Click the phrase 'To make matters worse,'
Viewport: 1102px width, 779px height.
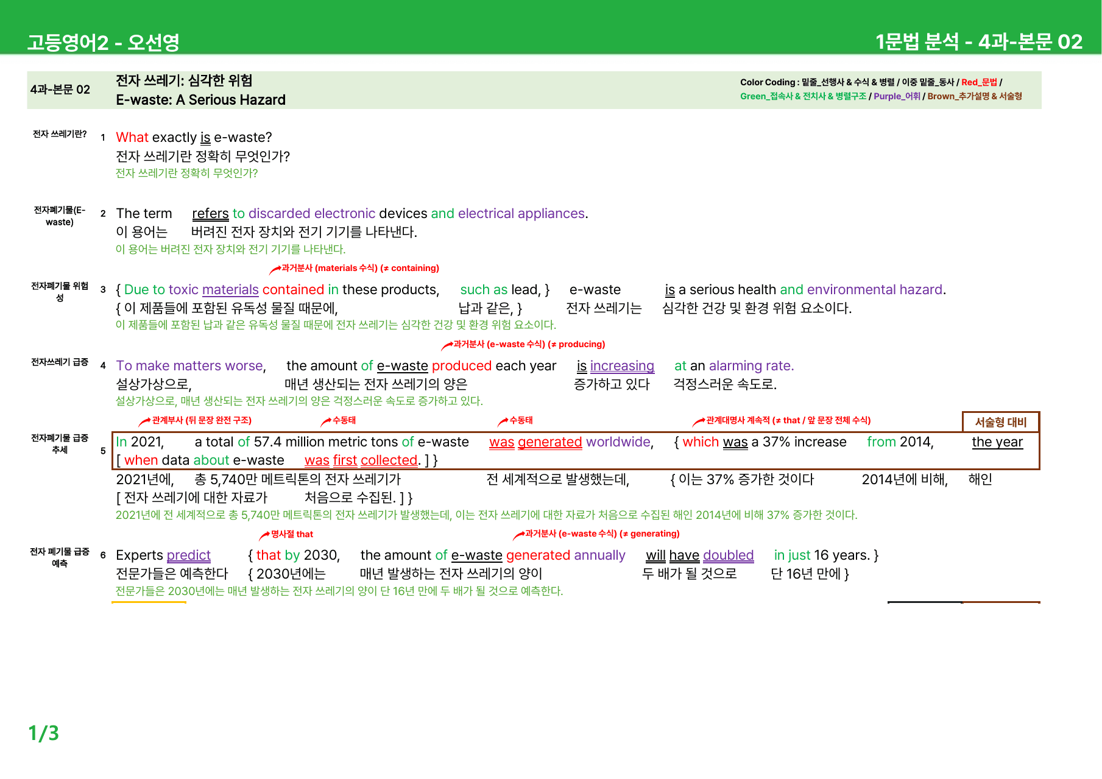click(x=191, y=366)
